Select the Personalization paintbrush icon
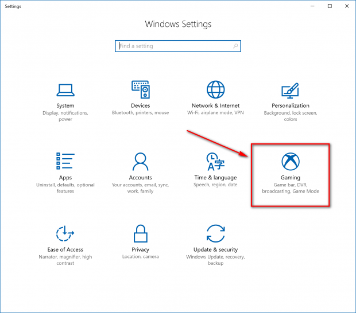The width and height of the screenshot is (356, 313). tap(290, 90)
